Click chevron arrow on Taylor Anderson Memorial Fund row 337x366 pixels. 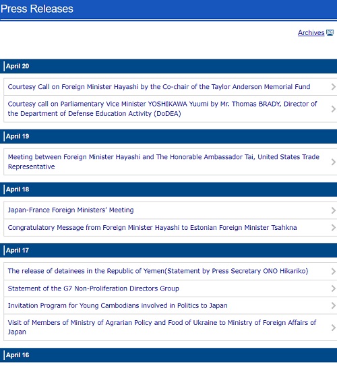(333, 87)
